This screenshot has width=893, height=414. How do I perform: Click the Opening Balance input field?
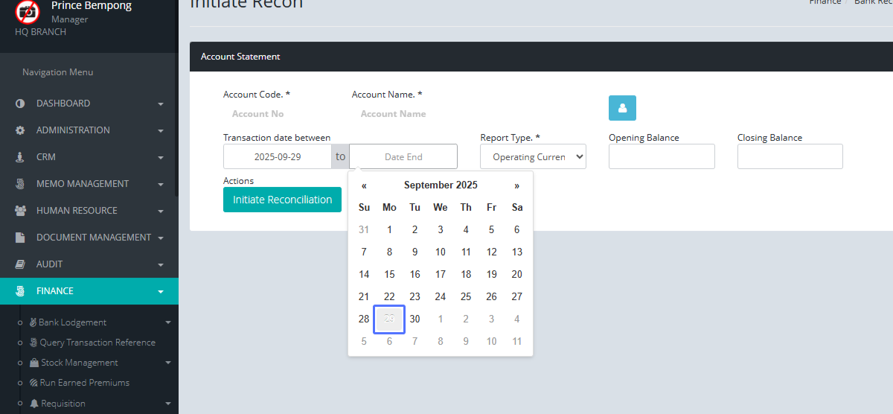662,157
